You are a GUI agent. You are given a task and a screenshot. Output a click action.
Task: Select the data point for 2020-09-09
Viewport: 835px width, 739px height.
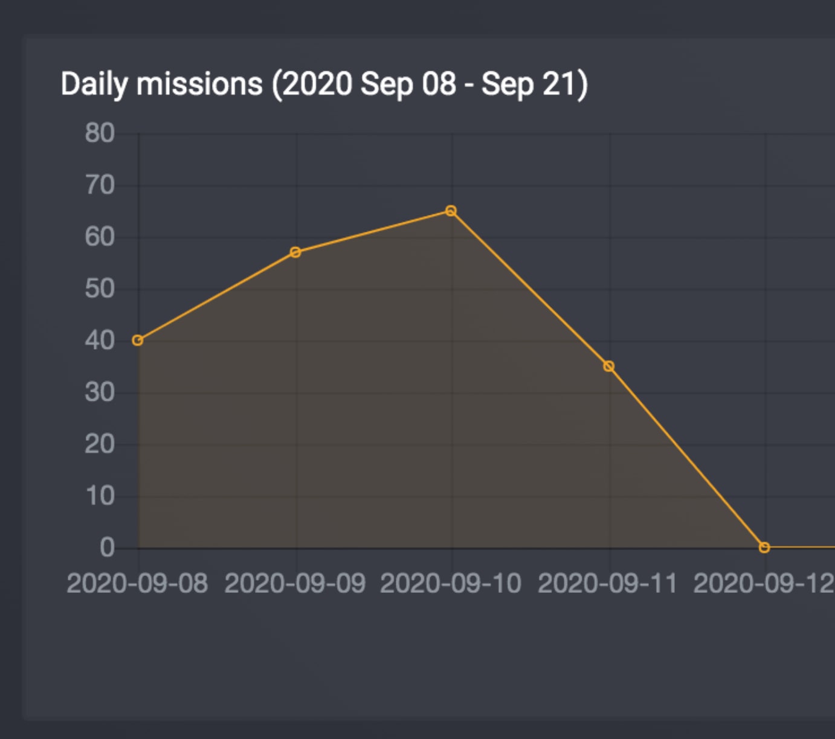point(295,252)
